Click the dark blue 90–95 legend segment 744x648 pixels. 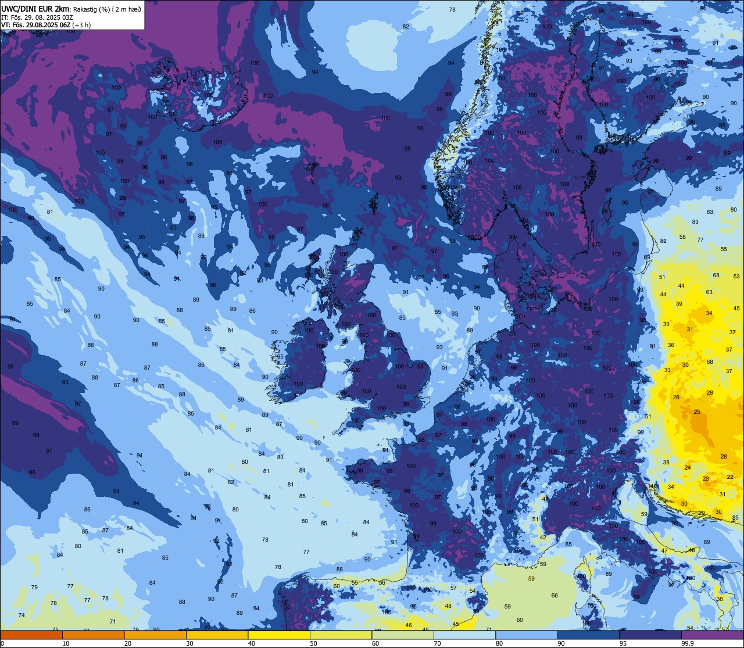[x=589, y=635]
